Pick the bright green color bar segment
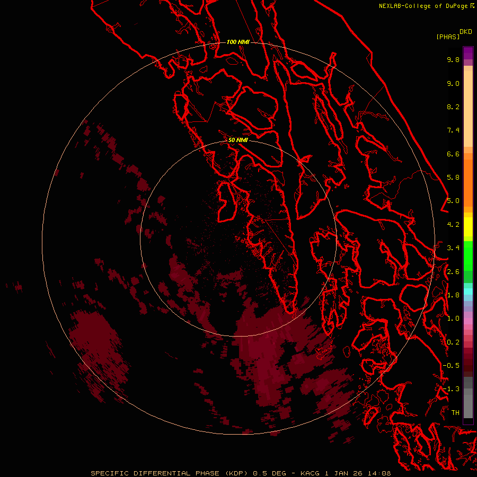This screenshot has width=477, height=477. click(468, 255)
